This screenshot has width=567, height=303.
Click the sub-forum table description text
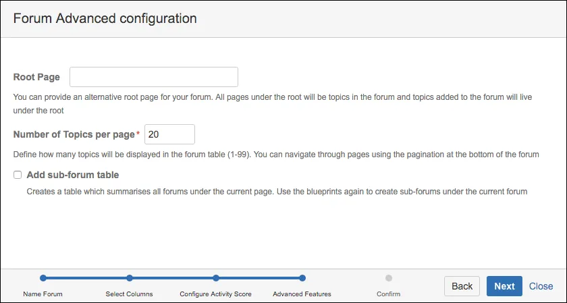point(277,192)
